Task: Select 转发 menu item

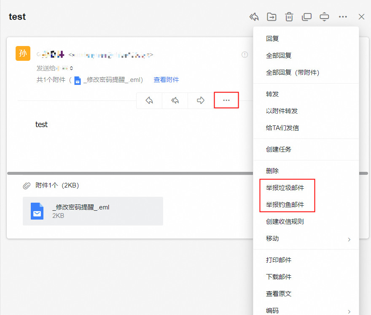Action: pyautogui.click(x=306, y=94)
